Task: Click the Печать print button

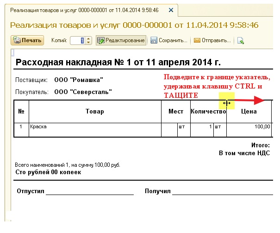Action: [27, 40]
